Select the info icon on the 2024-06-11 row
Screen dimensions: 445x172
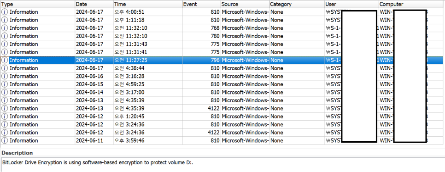coord(5,141)
